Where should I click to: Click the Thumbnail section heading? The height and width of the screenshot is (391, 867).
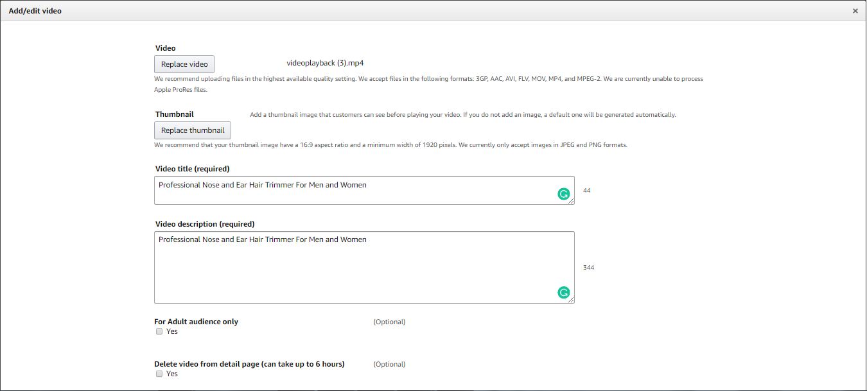tap(173, 114)
